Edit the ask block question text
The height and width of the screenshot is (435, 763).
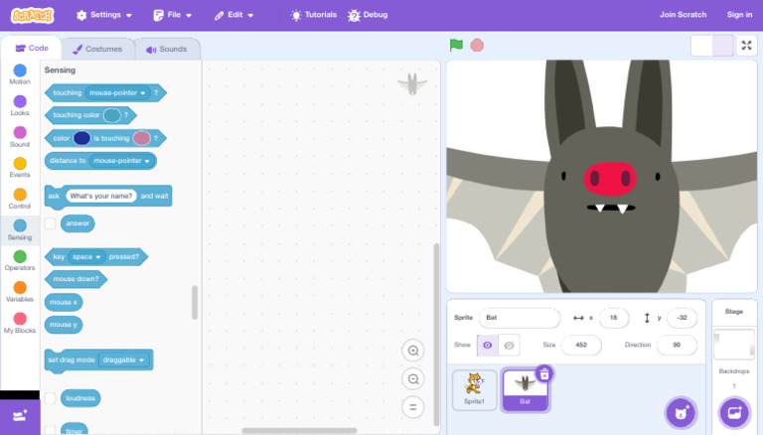coord(100,196)
